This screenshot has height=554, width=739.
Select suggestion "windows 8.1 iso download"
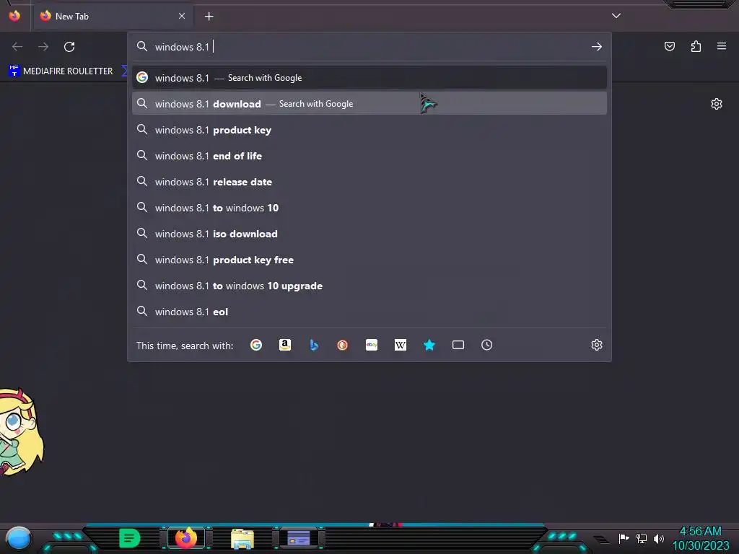369,234
